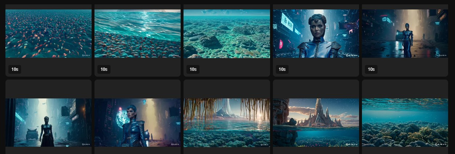This screenshot has height=154, width=455.
Task: Click the 10s badge under the fish video
Action: click(x=15, y=69)
